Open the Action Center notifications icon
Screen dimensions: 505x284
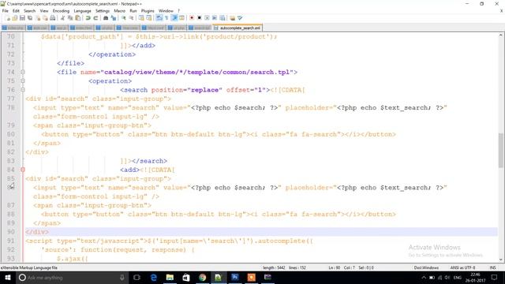(x=495, y=277)
